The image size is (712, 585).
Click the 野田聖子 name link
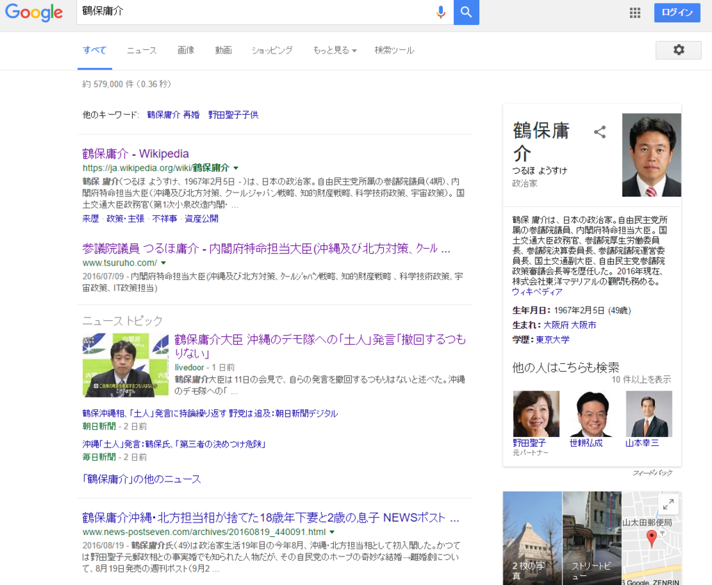coord(529,443)
